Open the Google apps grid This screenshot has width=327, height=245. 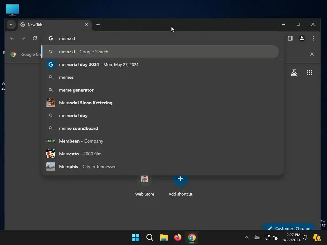tap(309, 73)
